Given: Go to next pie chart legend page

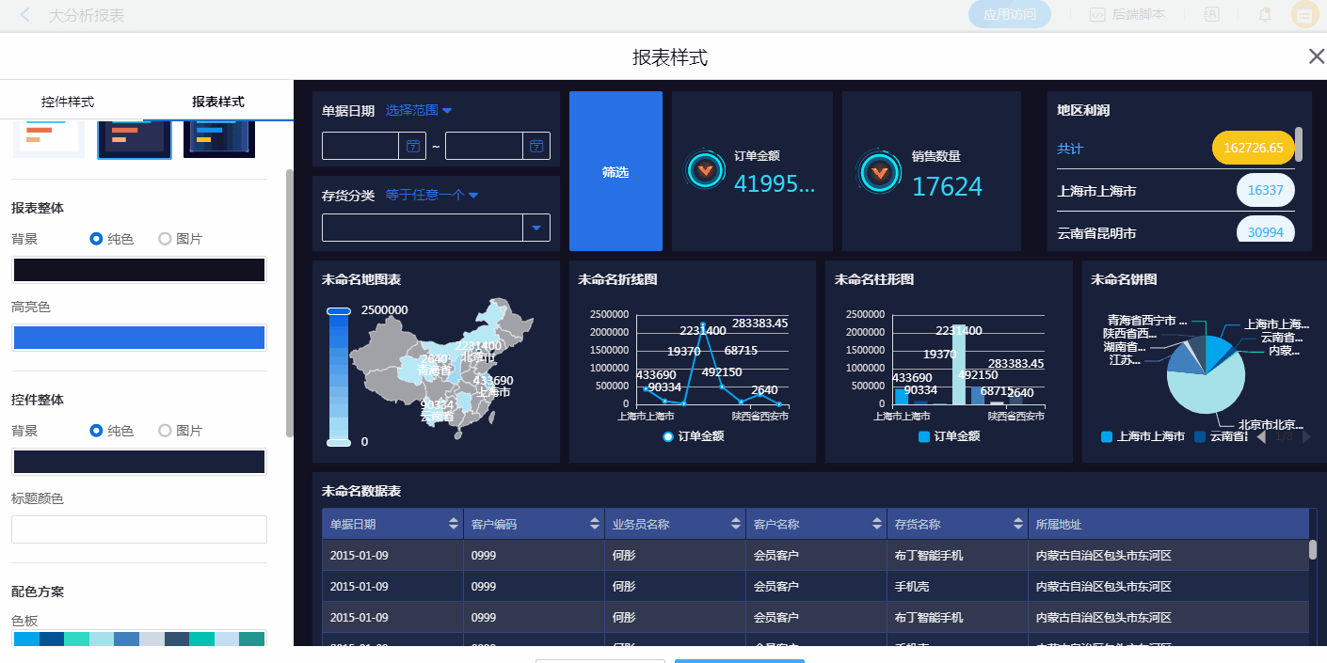Looking at the screenshot, I should (1306, 436).
